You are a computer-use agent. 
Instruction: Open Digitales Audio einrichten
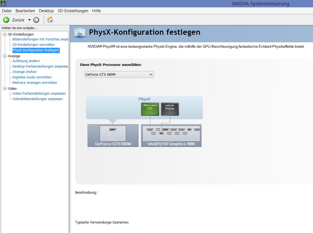[x=32, y=77]
